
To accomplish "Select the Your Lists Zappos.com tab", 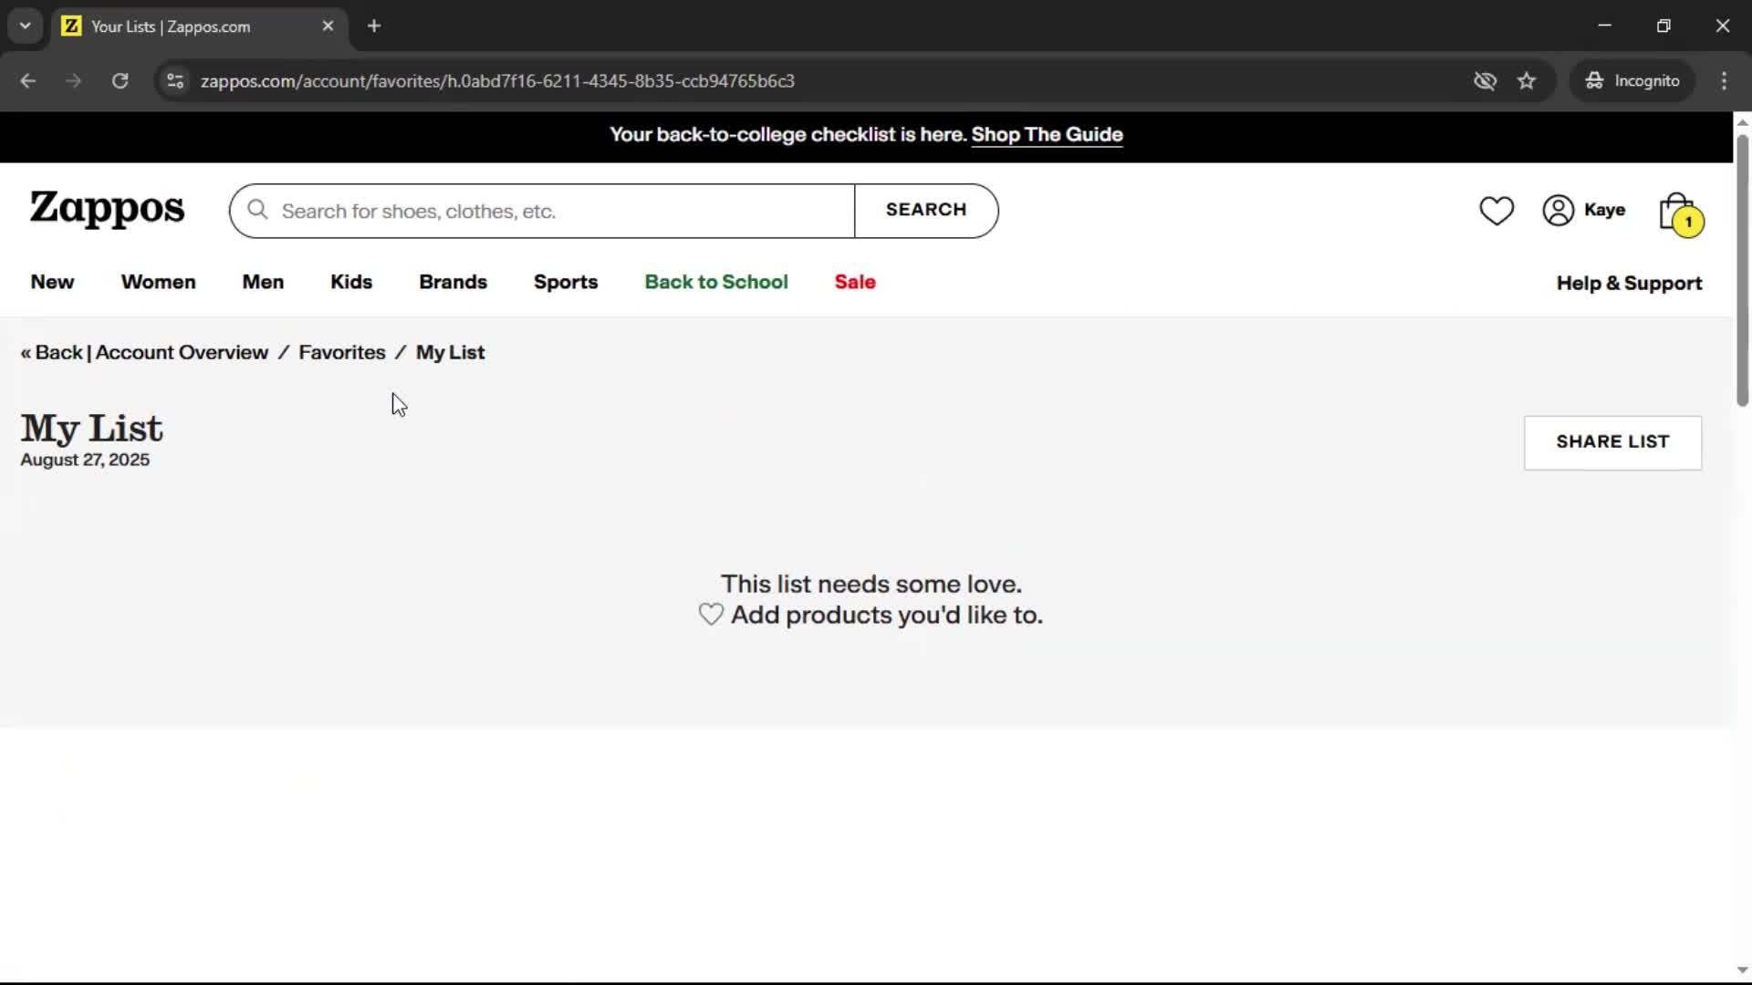I will (x=198, y=26).
